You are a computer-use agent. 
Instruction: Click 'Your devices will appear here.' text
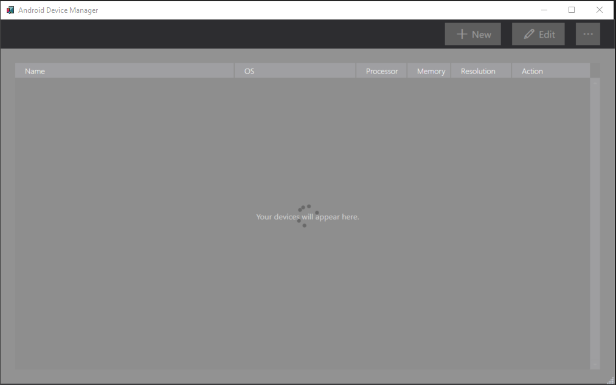[308, 217]
